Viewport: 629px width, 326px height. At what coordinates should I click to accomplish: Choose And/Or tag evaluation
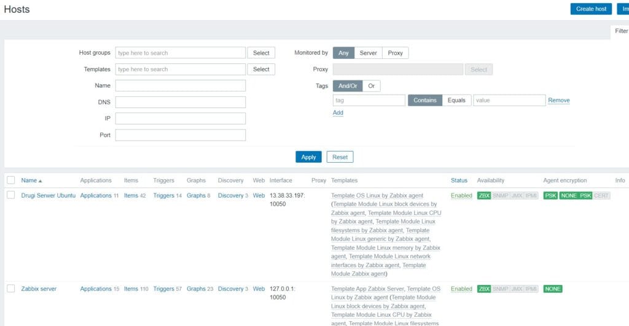coord(348,86)
